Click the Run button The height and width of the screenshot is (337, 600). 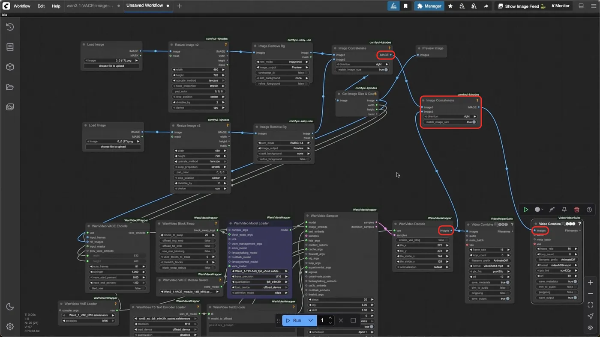[294, 320]
